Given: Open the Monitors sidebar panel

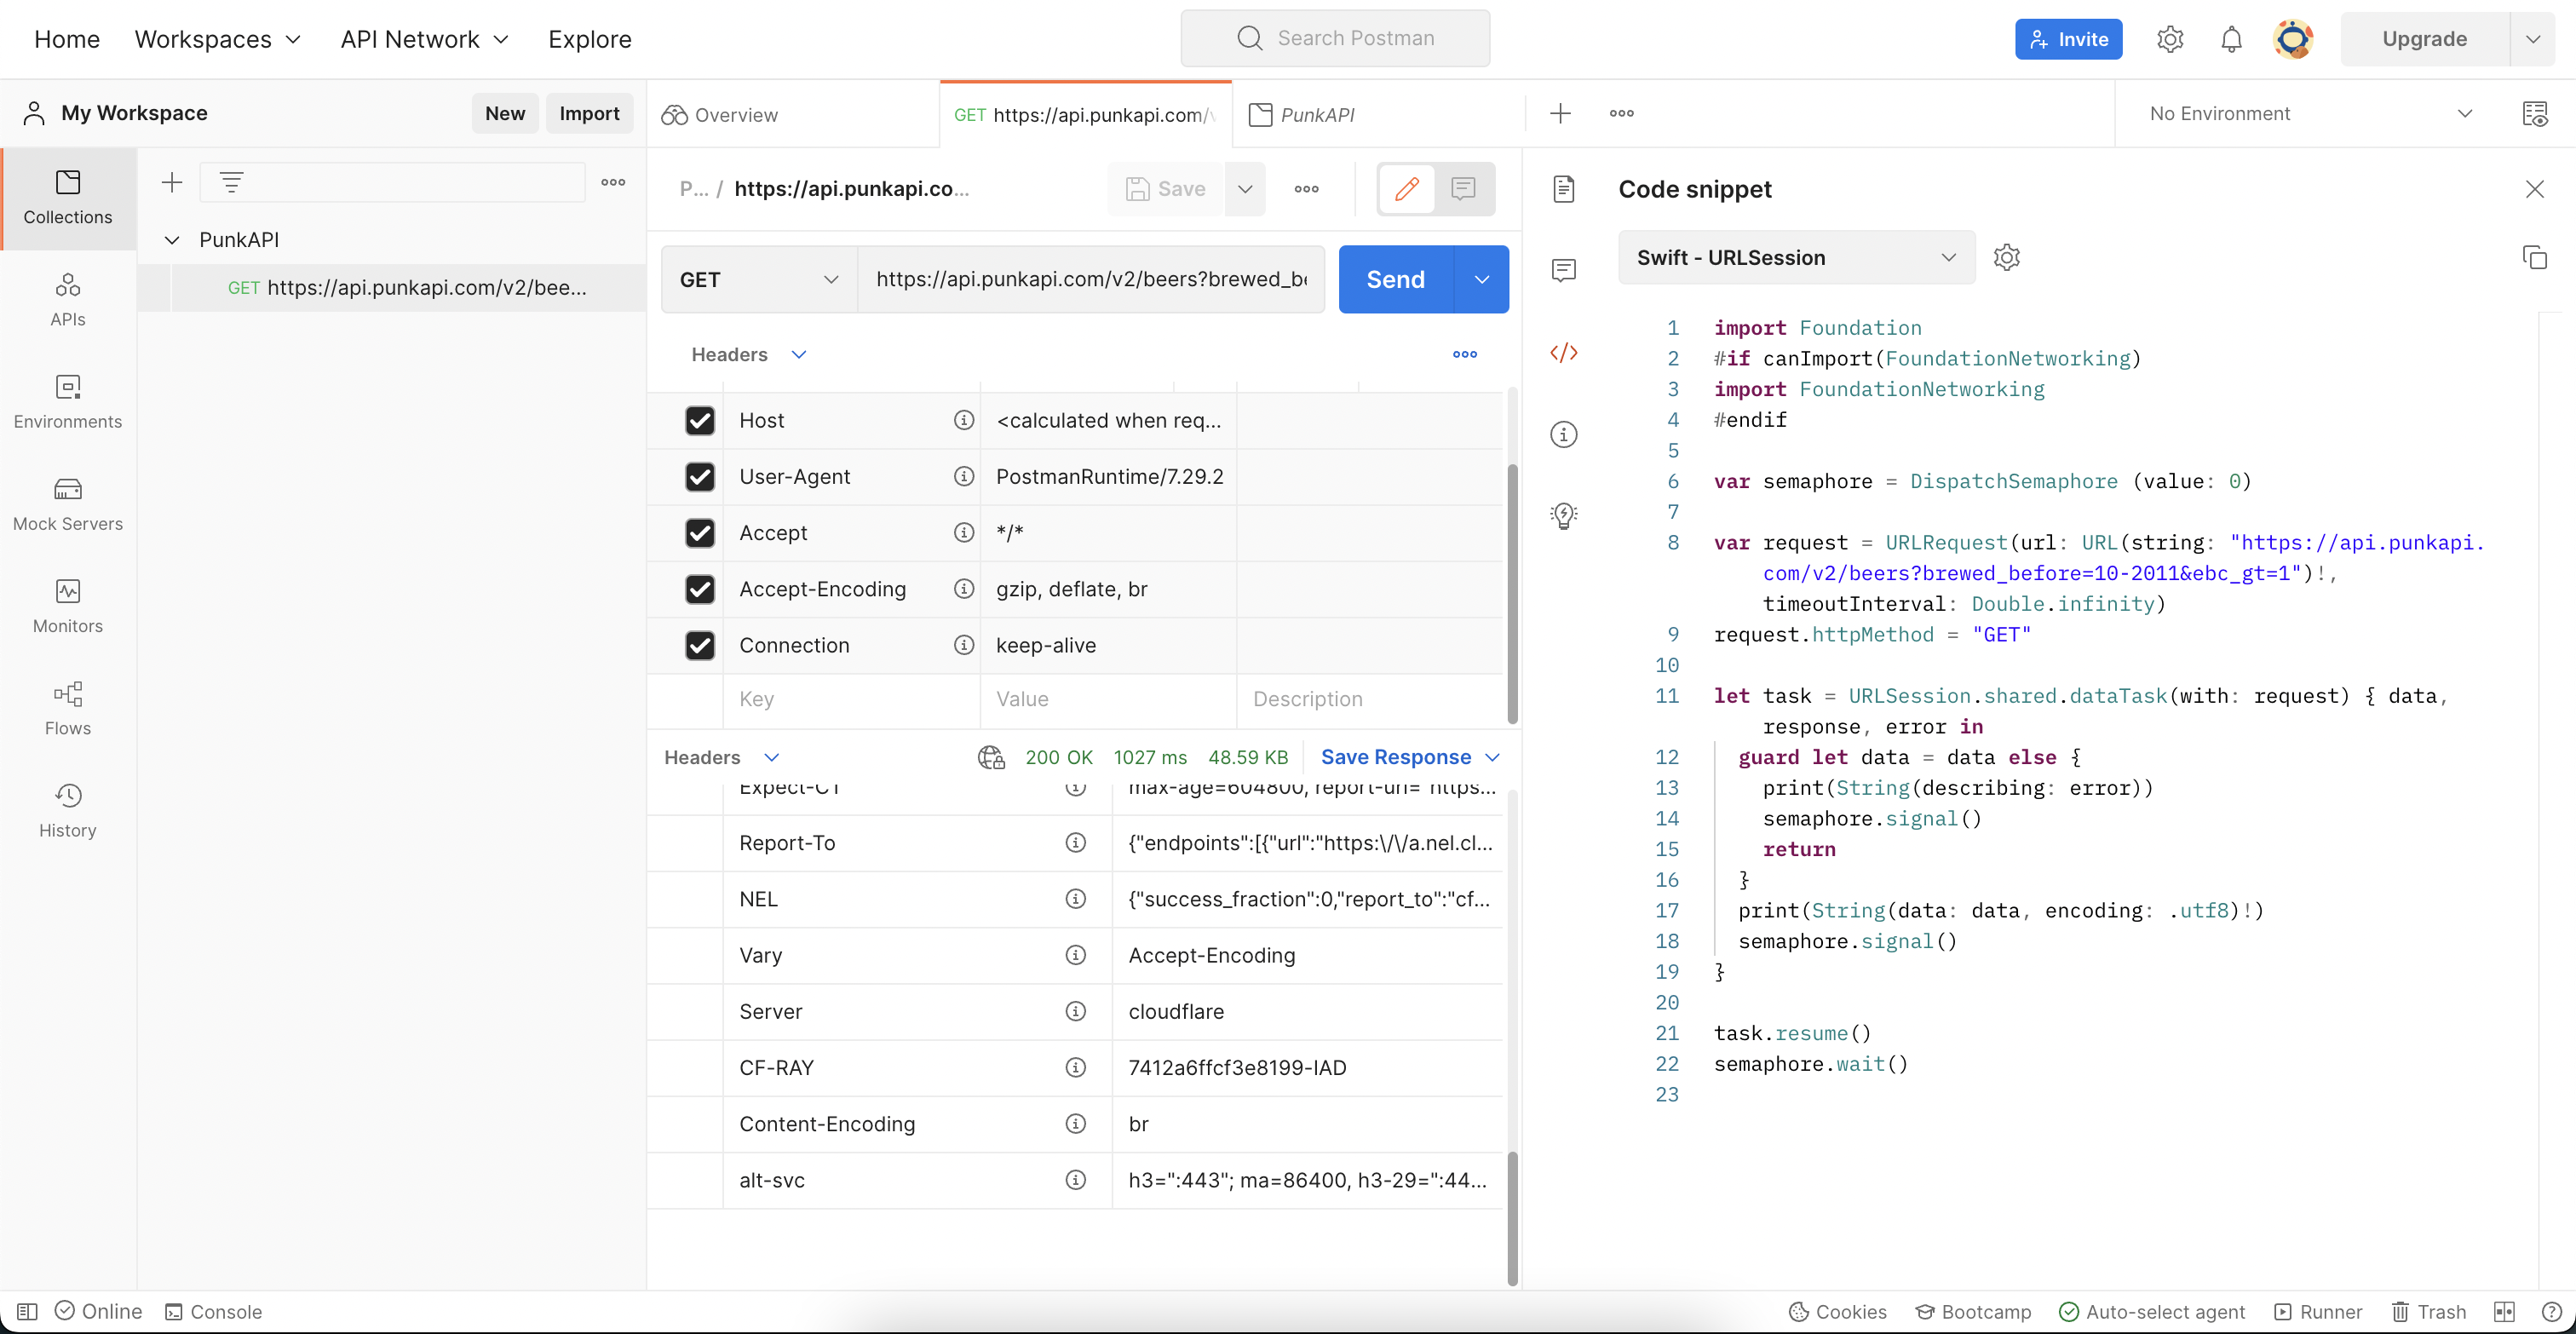Looking at the screenshot, I should [68, 605].
